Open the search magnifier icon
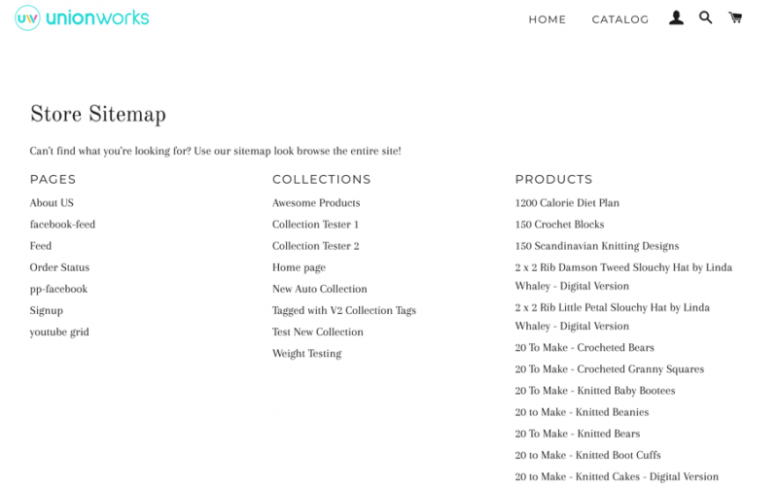This screenshot has width=778, height=489. pos(706,17)
